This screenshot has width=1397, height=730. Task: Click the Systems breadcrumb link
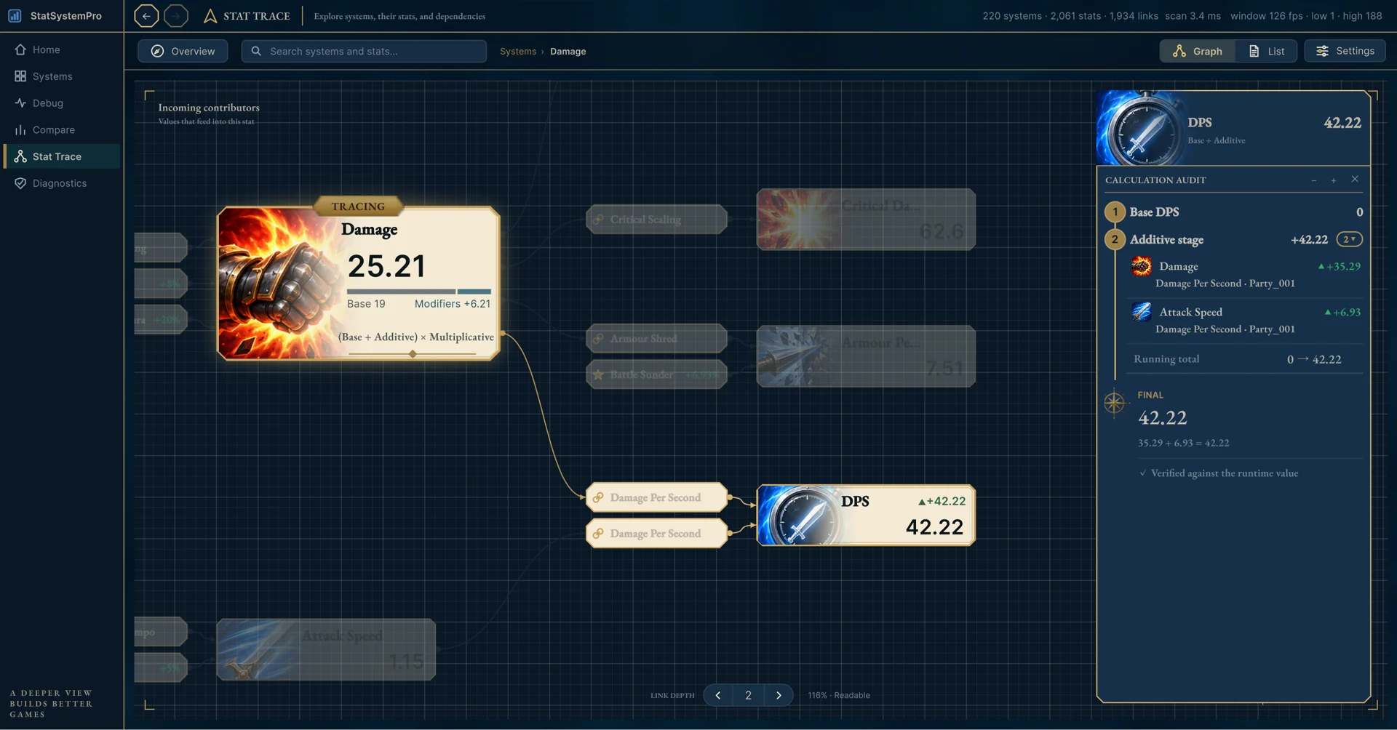point(517,51)
